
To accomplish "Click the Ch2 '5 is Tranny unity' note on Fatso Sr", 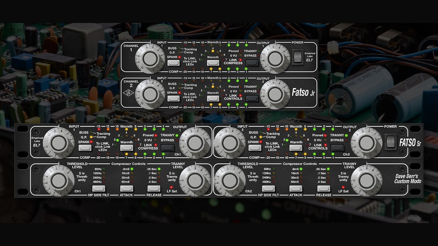I will pyautogui.click(x=343, y=177).
